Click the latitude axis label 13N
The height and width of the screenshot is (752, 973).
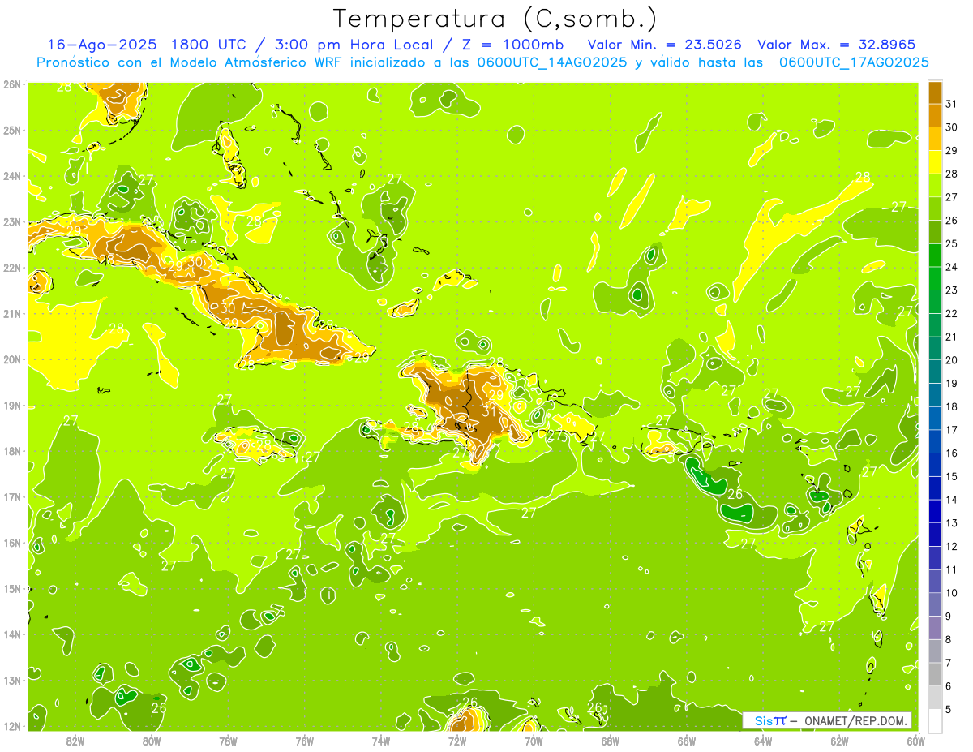pos(12,680)
